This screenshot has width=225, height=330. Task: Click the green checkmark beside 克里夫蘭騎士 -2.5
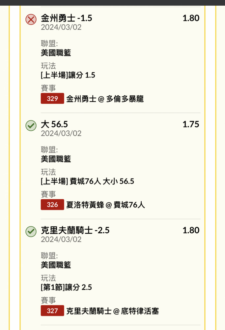(31, 232)
